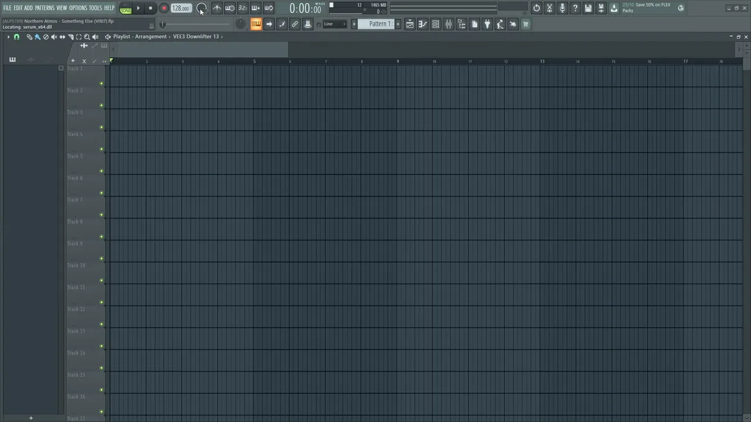Image resolution: width=751 pixels, height=422 pixels.
Task: Click the undo history circular arrow icon
Action: (536, 8)
